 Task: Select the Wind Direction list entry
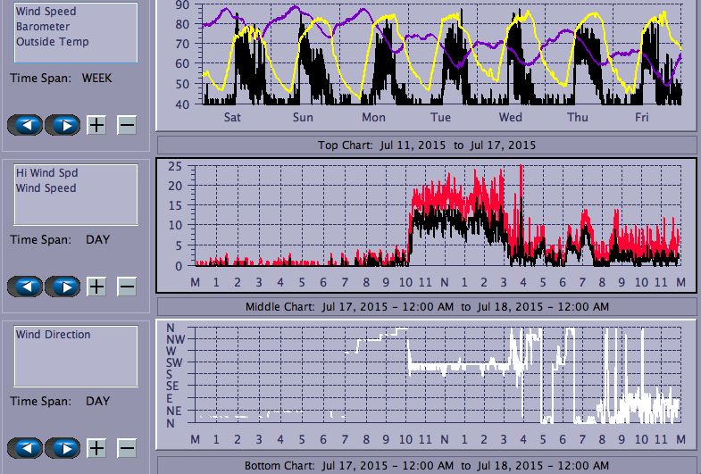click(x=53, y=335)
